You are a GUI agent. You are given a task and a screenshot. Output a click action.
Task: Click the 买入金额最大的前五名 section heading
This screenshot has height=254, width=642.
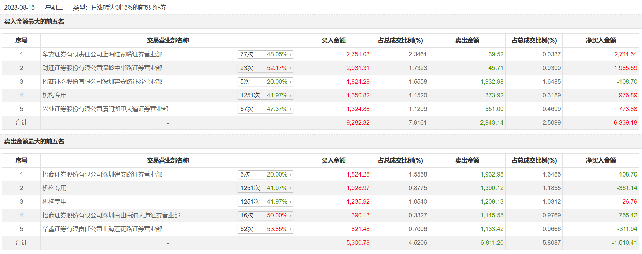pyautogui.click(x=34, y=22)
